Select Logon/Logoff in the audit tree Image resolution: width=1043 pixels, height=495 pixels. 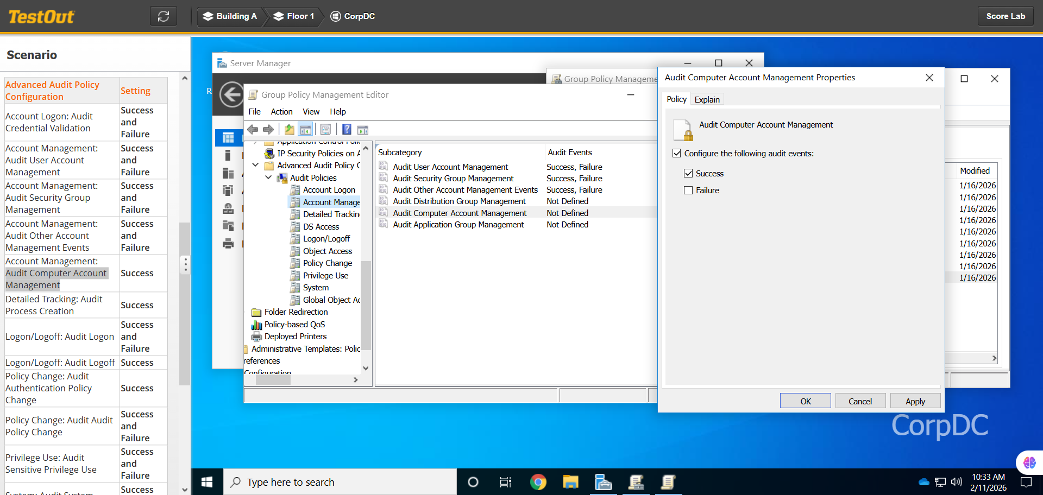(x=326, y=239)
